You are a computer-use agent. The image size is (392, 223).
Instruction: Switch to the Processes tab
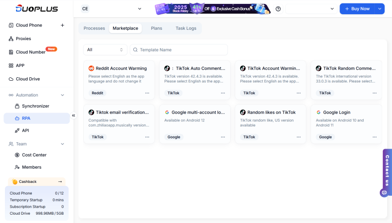(x=94, y=28)
